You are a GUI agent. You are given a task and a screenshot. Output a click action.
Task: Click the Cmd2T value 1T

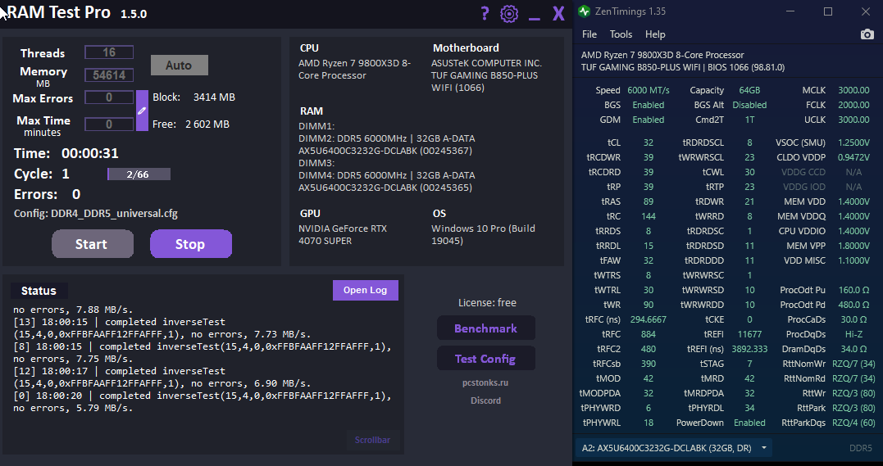point(749,120)
